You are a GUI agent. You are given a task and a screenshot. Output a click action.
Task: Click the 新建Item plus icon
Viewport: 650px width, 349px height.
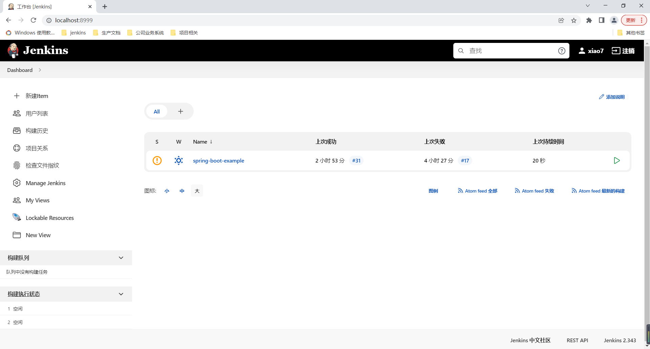[17, 96]
